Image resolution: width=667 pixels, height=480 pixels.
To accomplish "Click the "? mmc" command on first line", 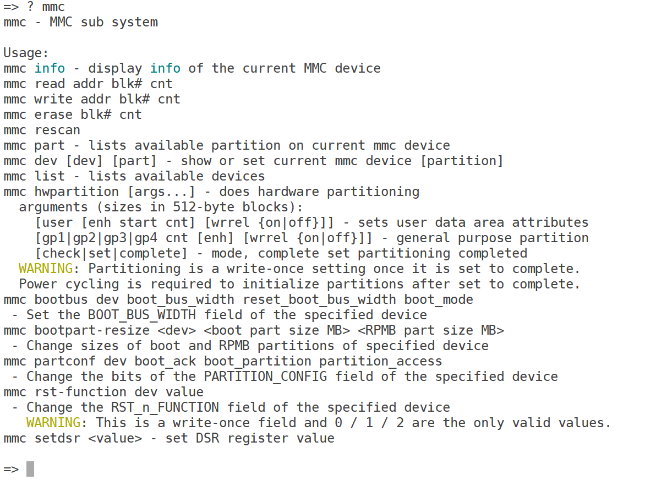I will click(46, 7).
